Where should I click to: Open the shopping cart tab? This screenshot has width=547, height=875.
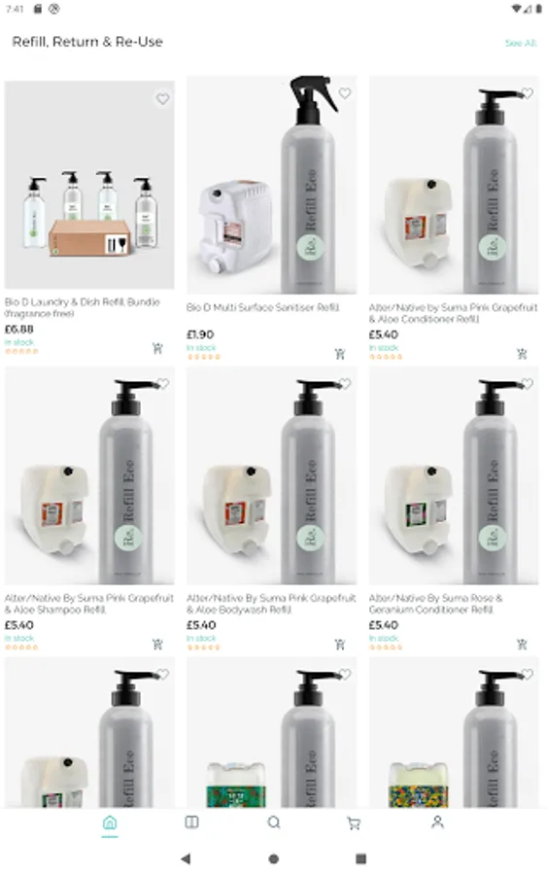(354, 823)
